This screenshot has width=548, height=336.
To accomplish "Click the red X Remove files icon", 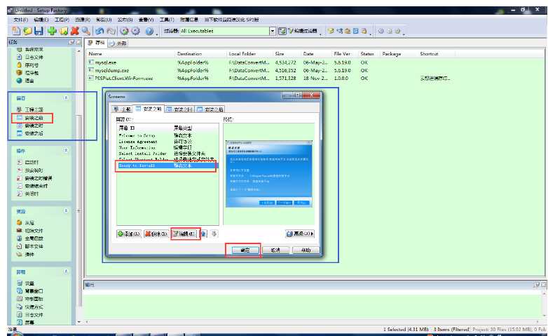I will point(75,31).
